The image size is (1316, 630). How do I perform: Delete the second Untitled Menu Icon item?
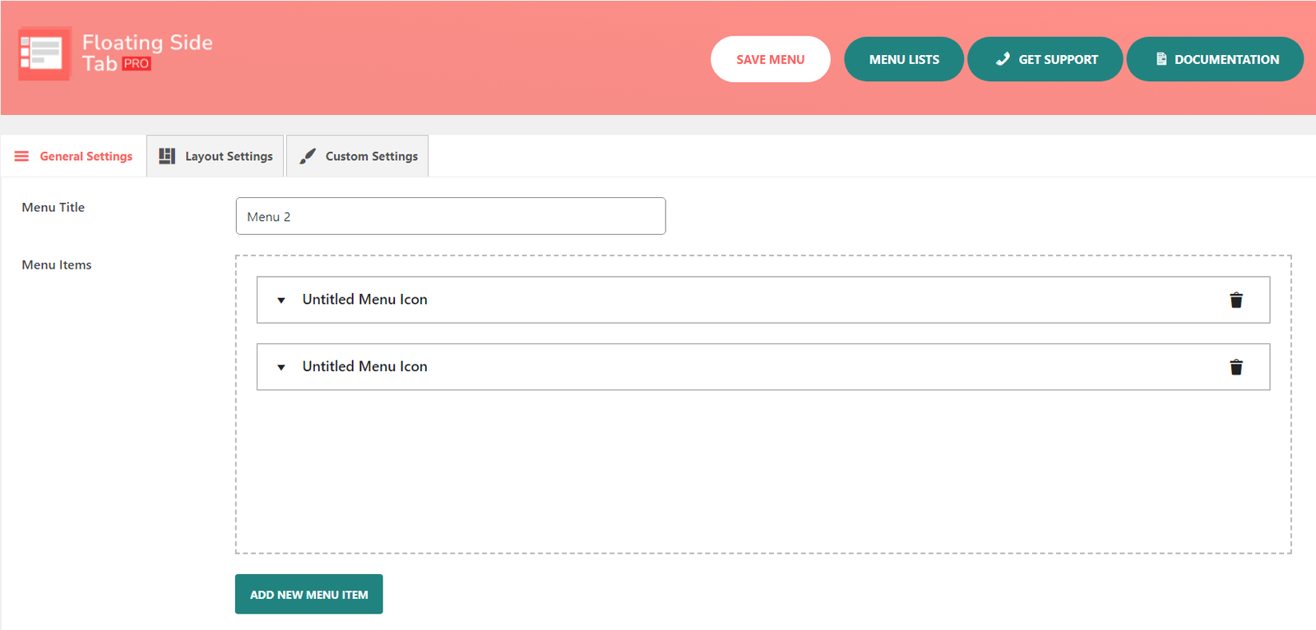click(1235, 367)
